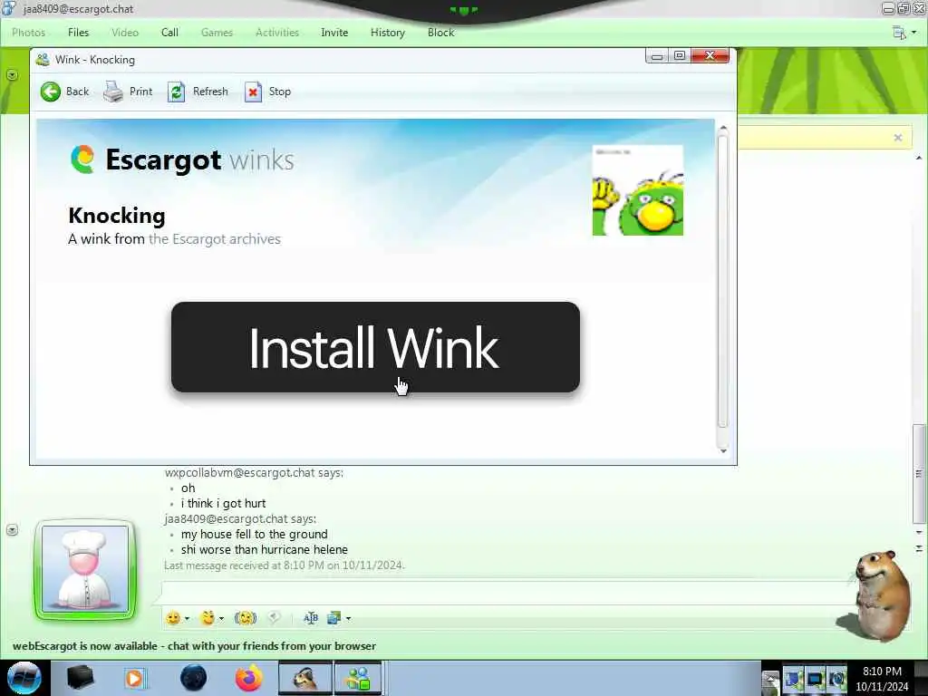The width and height of the screenshot is (928, 696).
Task: Open the Files menu
Action: click(78, 33)
